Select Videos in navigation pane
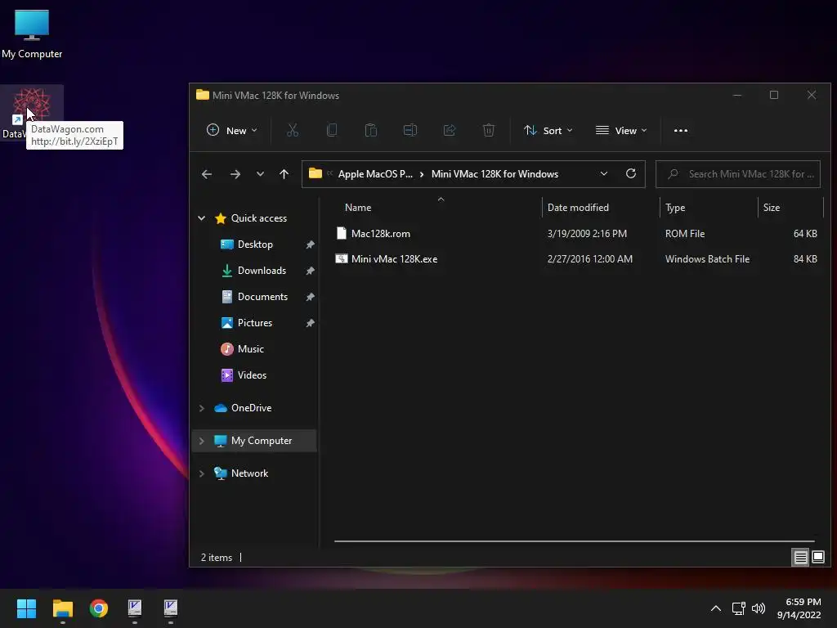The height and width of the screenshot is (628, 837). [x=252, y=375]
